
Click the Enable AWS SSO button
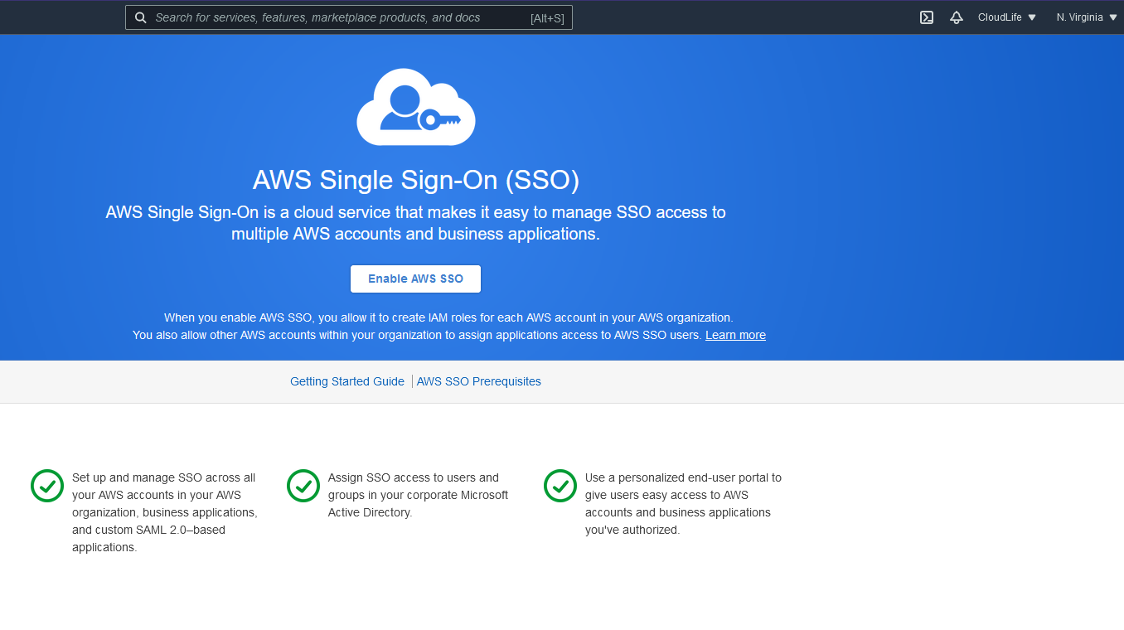(415, 279)
